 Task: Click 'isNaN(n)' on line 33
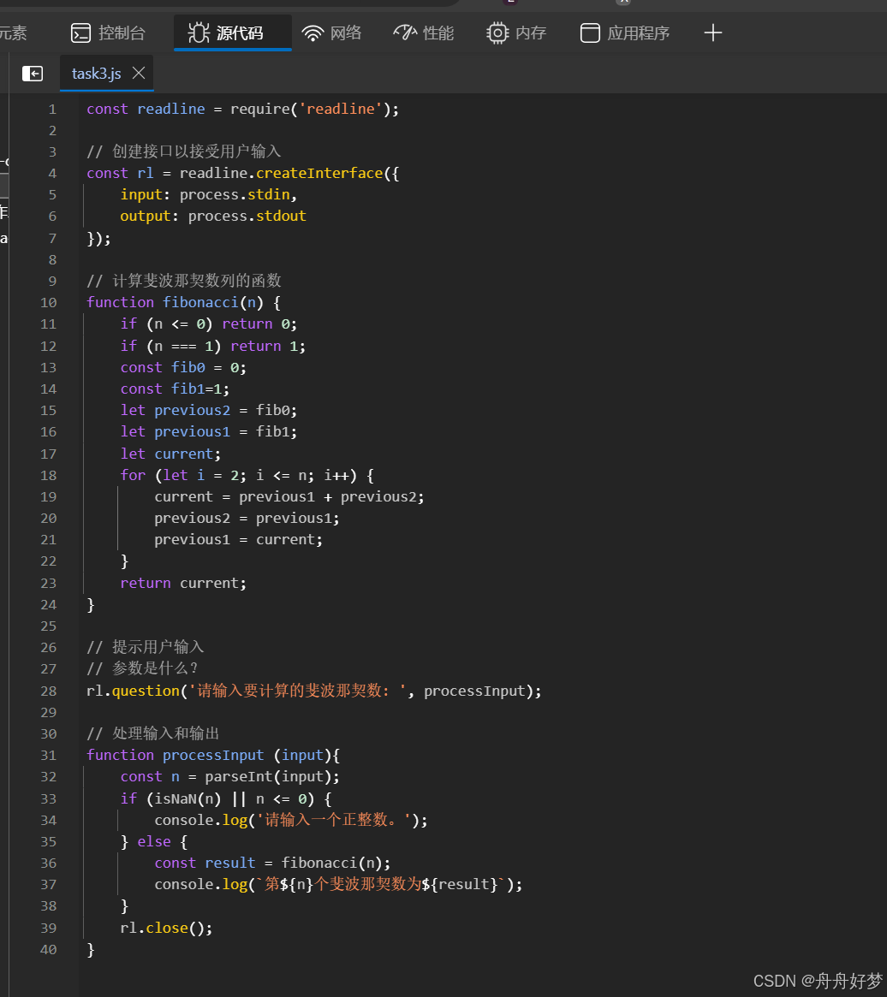[188, 798]
